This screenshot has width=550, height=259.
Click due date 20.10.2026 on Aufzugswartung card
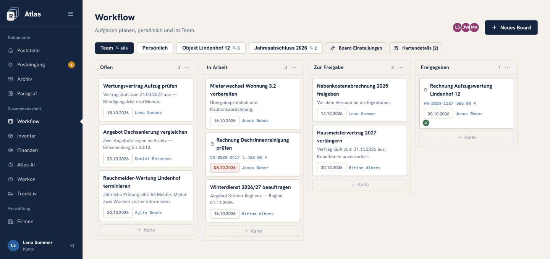[x=438, y=114]
